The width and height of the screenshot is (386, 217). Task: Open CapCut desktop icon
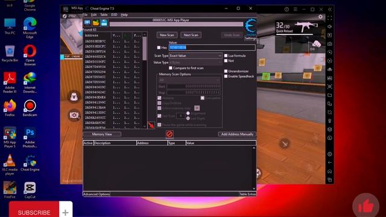pyautogui.click(x=30, y=190)
